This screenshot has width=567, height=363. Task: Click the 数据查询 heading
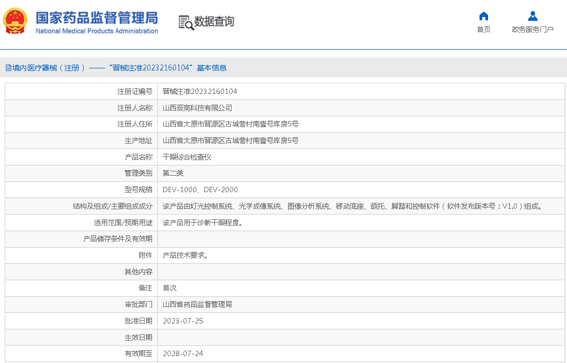pos(214,22)
